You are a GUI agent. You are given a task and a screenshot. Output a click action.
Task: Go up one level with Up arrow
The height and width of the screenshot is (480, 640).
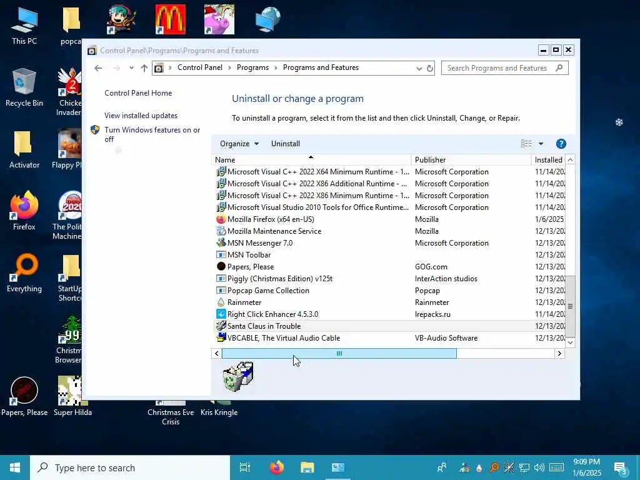[x=144, y=68]
